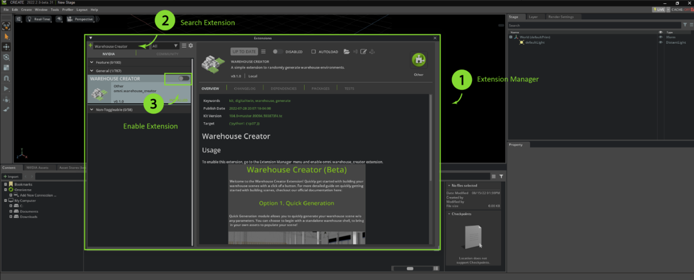Click the edit extension pencil icon

(364, 51)
